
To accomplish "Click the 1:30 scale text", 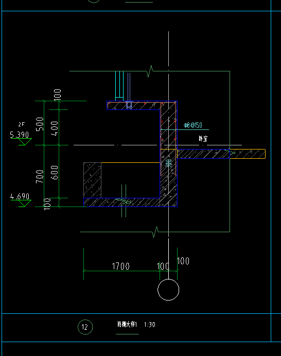I will [x=149, y=325].
